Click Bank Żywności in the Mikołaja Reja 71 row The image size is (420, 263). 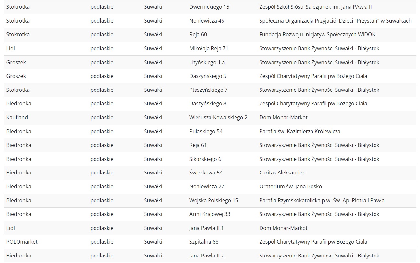click(x=319, y=48)
